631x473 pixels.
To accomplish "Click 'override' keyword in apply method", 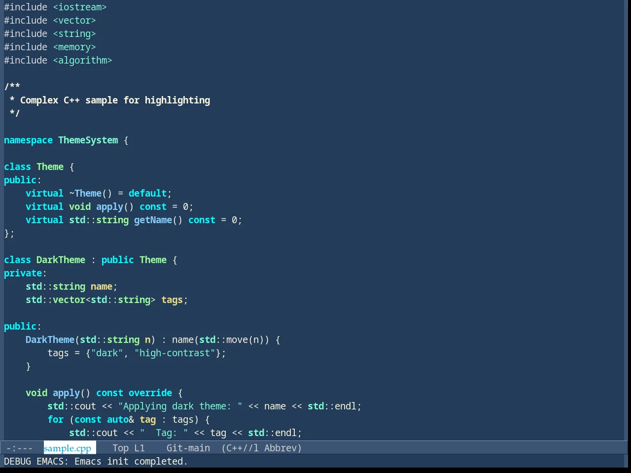I will [x=150, y=393].
